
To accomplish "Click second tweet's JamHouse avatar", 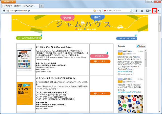I will [120, 80].
